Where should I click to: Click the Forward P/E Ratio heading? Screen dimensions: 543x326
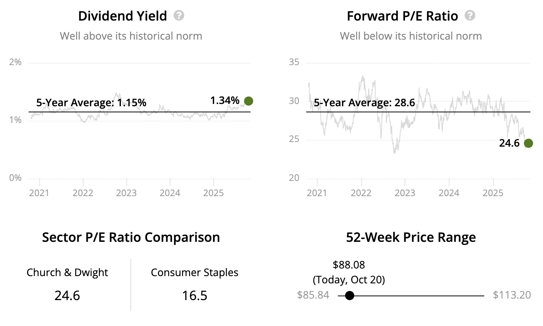click(402, 16)
